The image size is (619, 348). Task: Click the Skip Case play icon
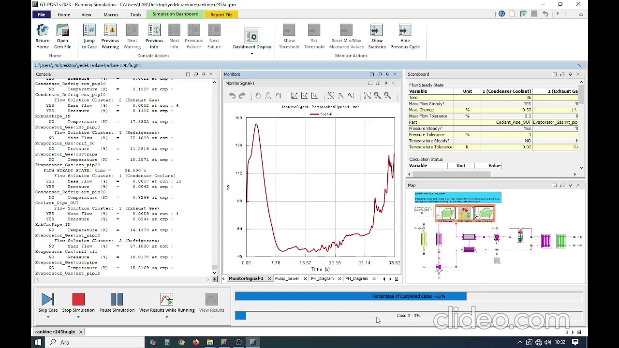coord(48,300)
